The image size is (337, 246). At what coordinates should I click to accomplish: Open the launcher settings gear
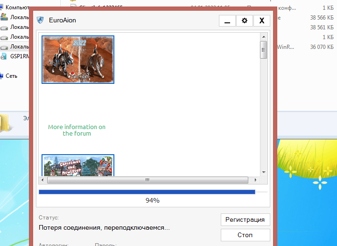click(x=244, y=21)
